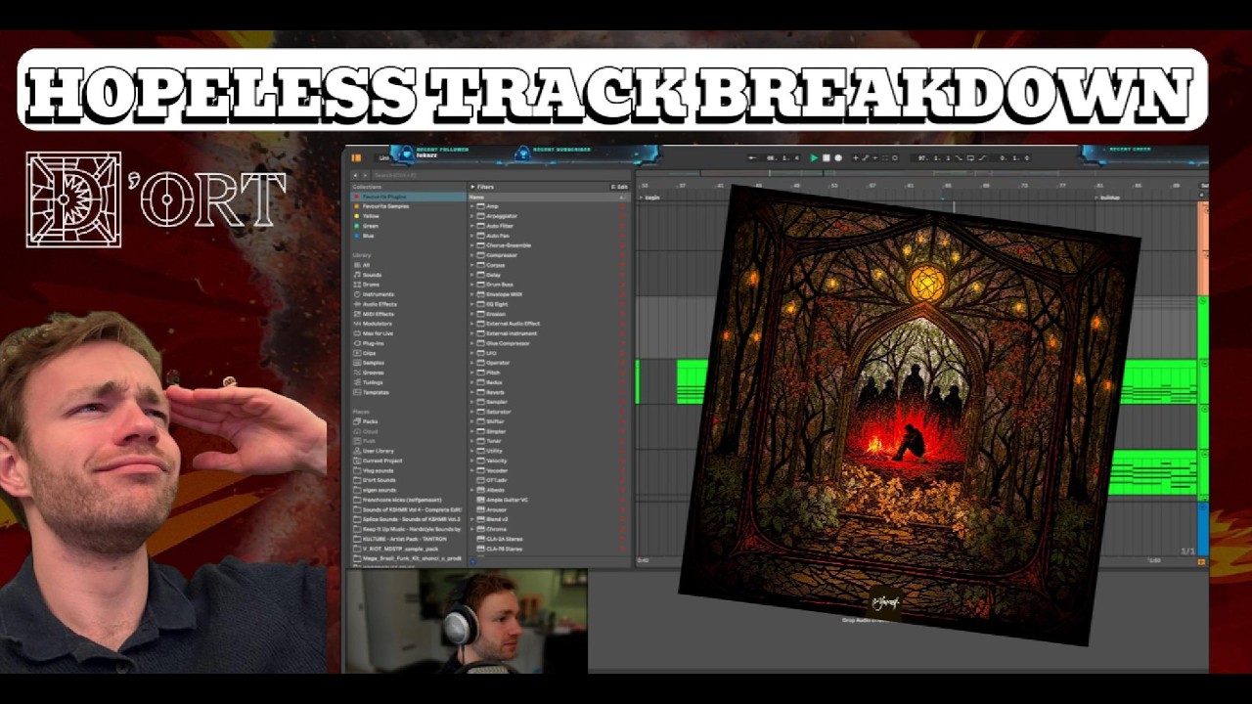Click the Edit button above device list

click(x=619, y=186)
